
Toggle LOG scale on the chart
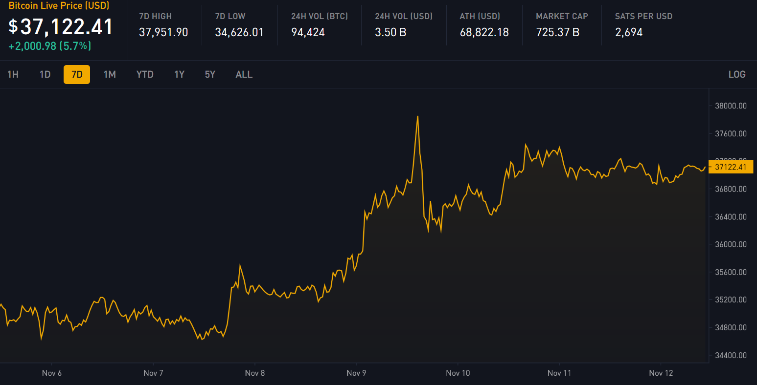(x=736, y=74)
